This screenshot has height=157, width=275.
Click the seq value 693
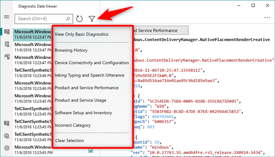coord(151,127)
